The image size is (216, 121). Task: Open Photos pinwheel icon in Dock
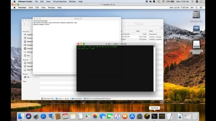coord(95,116)
